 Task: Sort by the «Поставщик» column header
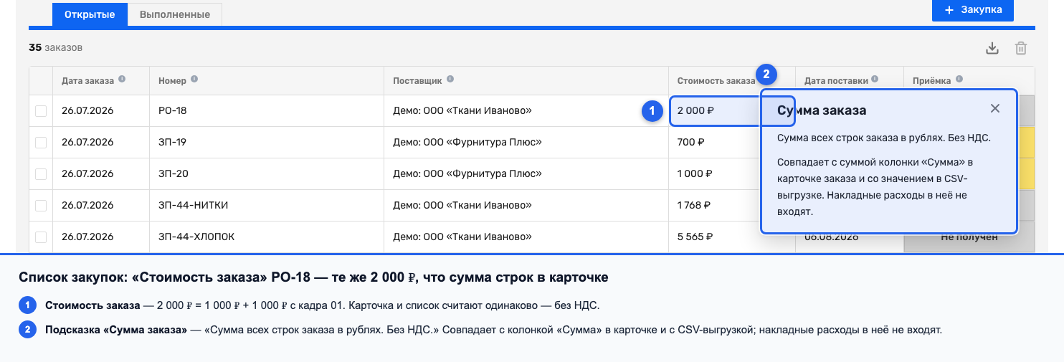click(417, 80)
